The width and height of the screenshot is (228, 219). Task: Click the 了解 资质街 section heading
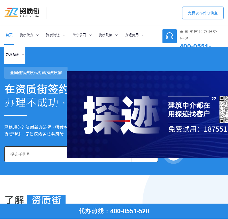[x=35, y=199]
